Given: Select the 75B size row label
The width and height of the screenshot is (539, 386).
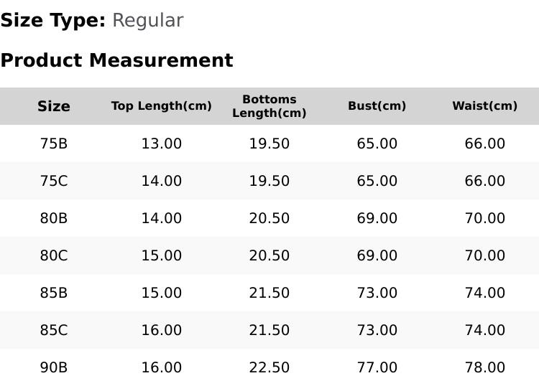Looking at the screenshot, I should pyautogui.click(x=54, y=143).
